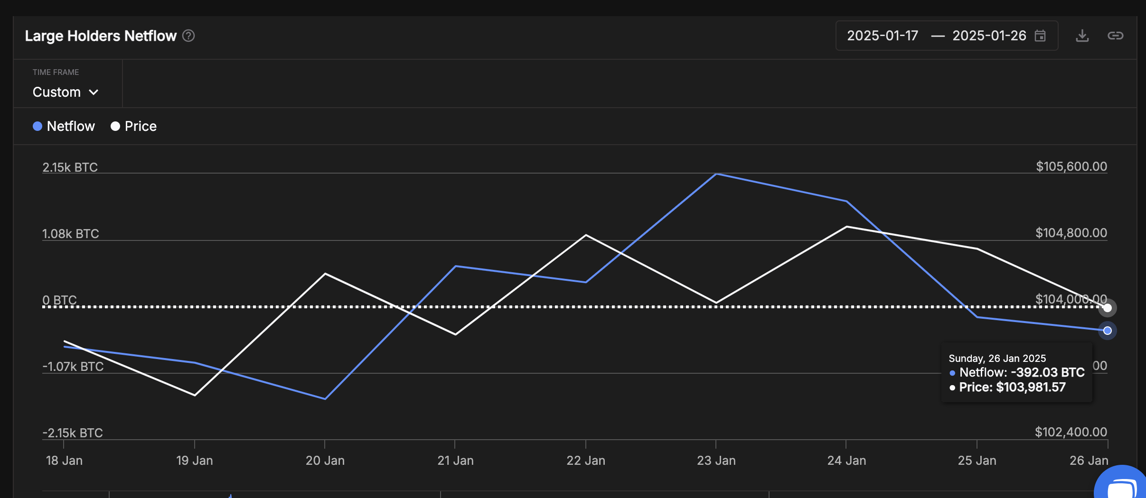Toggle the Netflow series legend
This screenshot has height=498, width=1146.
64,126
